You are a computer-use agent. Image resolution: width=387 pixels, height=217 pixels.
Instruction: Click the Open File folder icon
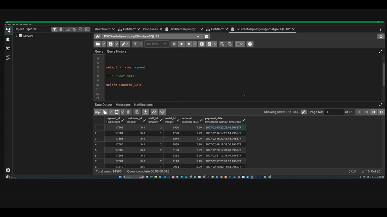(98, 44)
